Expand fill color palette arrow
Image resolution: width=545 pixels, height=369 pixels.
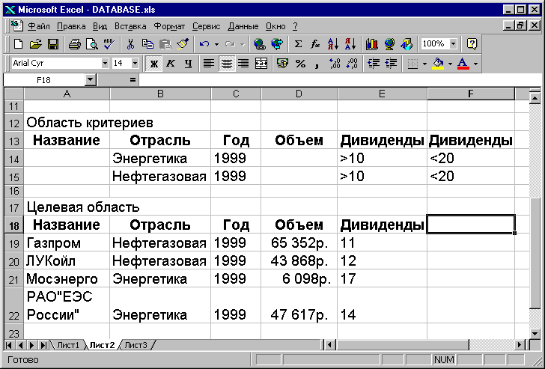click(450, 63)
